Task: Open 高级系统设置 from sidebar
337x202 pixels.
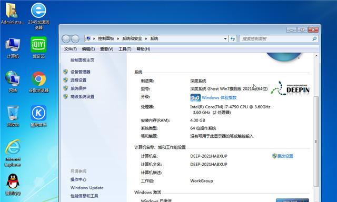Action: point(82,97)
